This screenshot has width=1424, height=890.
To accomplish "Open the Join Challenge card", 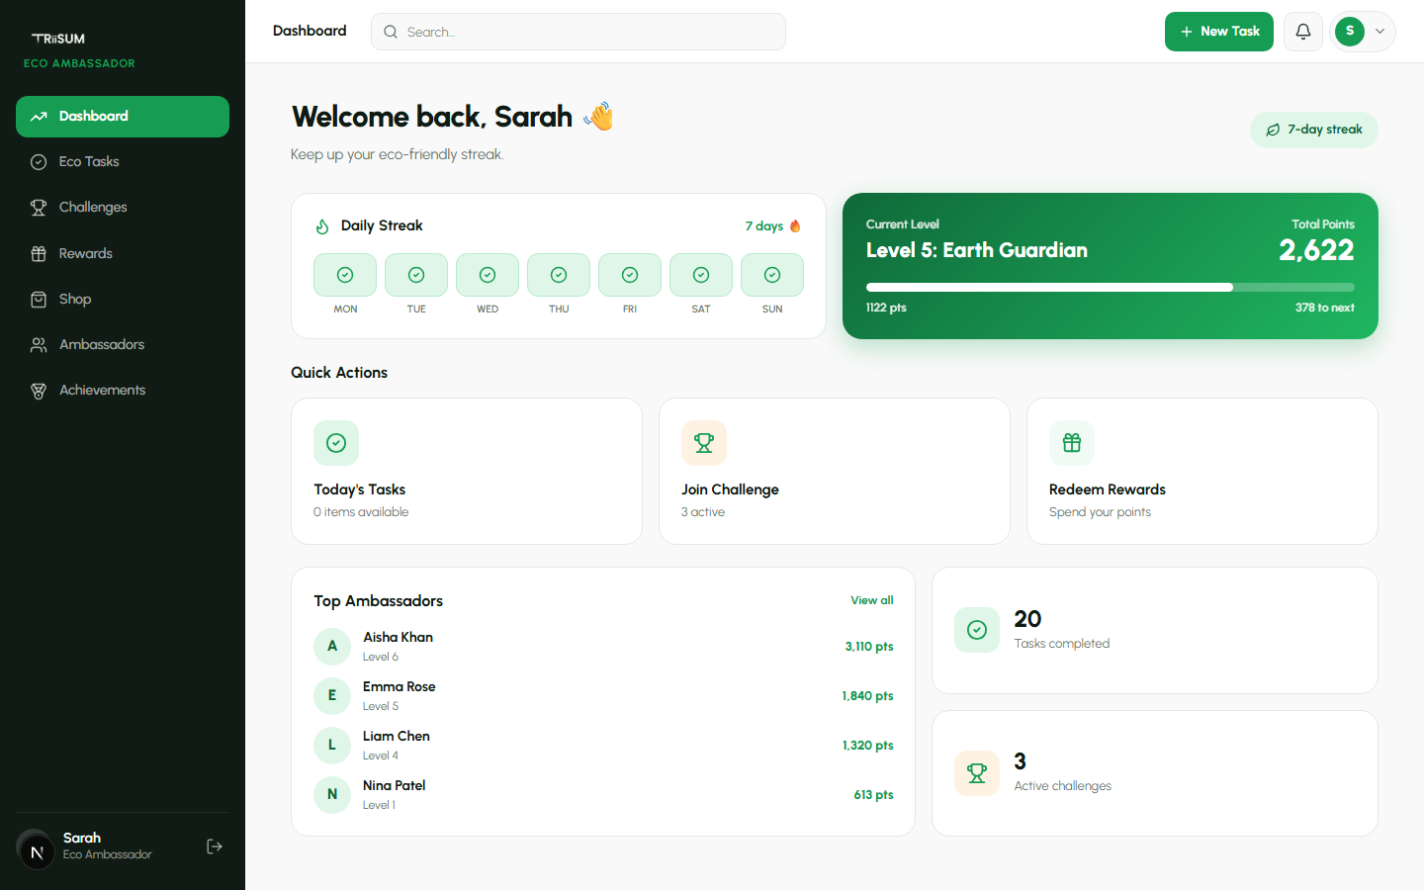I will pyautogui.click(x=835, y=471).
